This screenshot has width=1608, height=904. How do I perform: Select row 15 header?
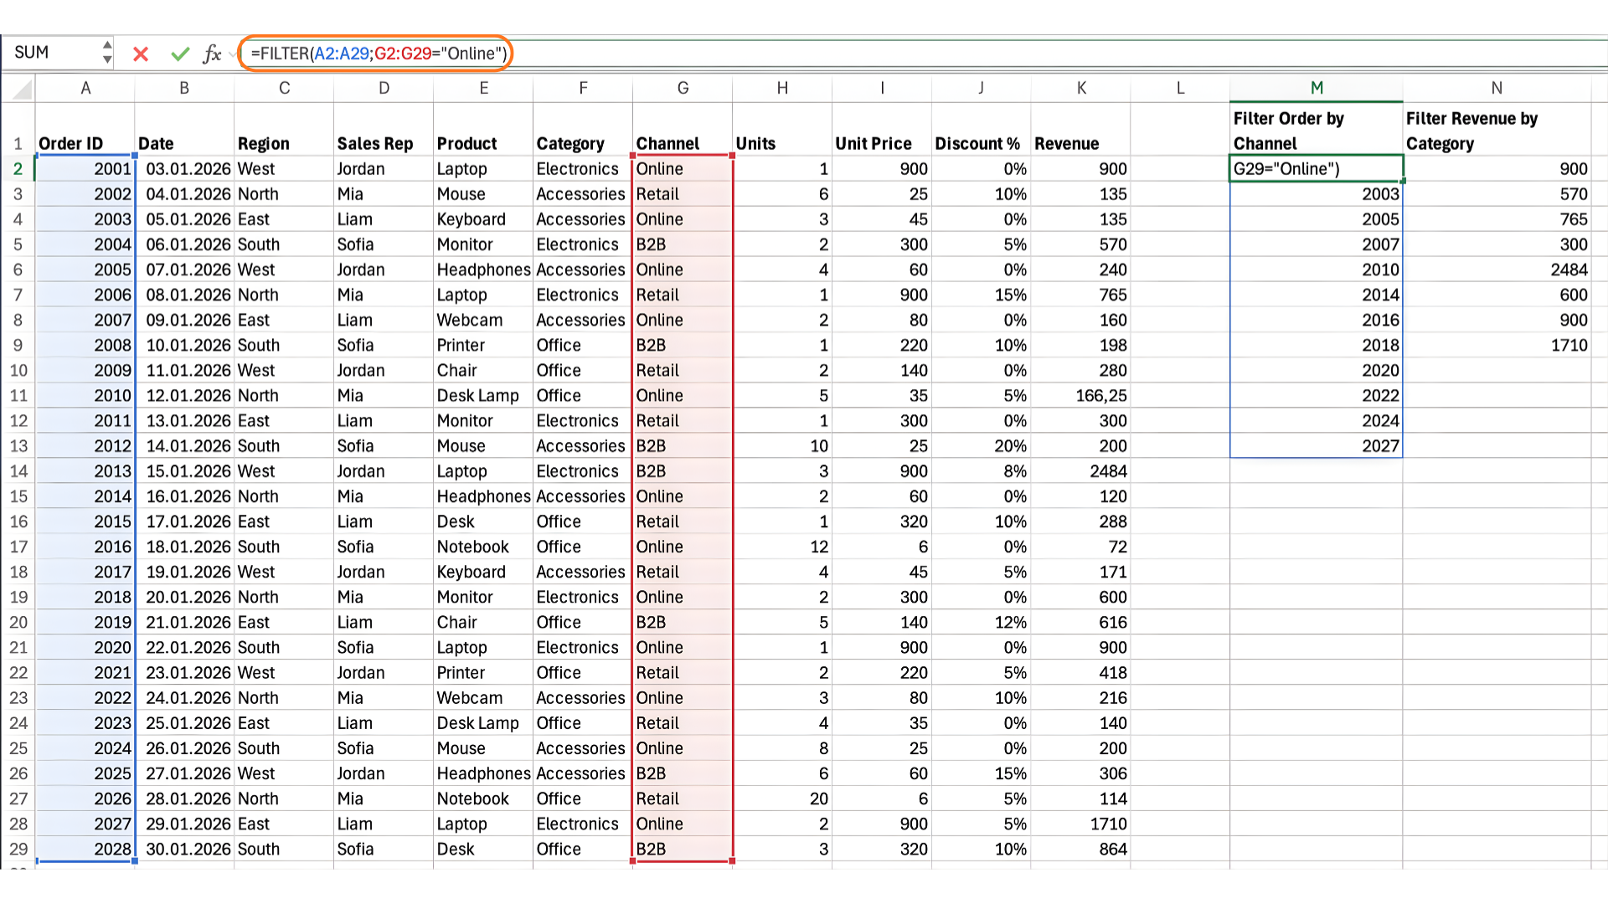(x=18, y=496)
